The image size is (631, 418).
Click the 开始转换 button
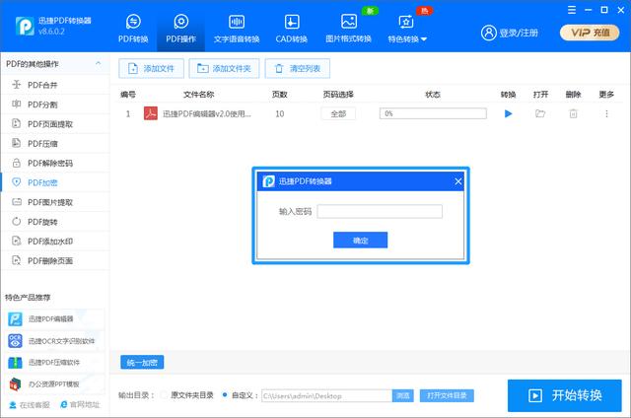(565, 395)
